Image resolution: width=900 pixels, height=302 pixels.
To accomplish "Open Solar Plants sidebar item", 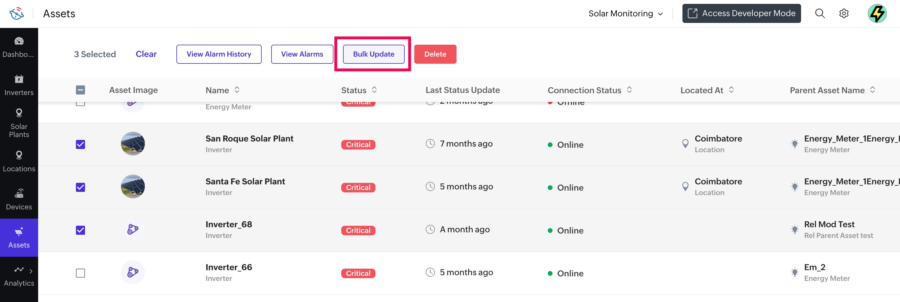I will coord(19,123).
